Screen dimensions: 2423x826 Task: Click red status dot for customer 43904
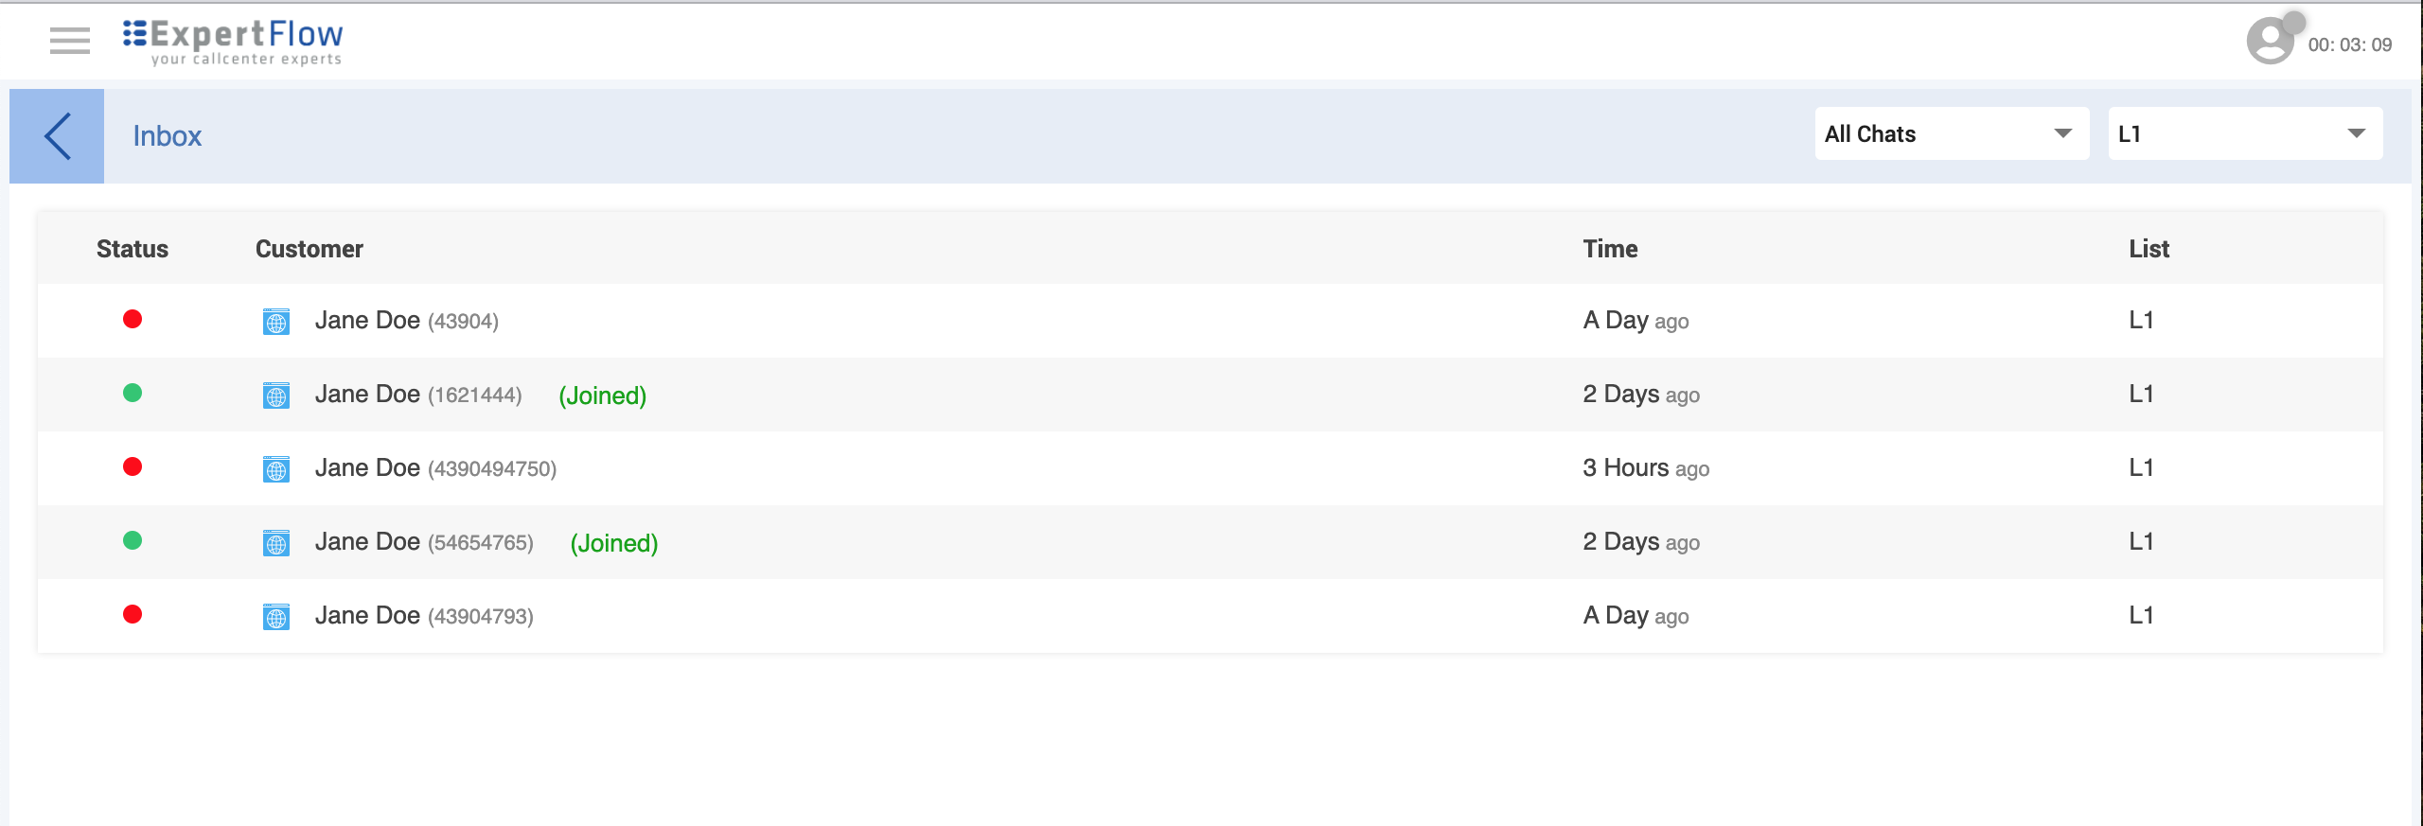pos(133,320)
